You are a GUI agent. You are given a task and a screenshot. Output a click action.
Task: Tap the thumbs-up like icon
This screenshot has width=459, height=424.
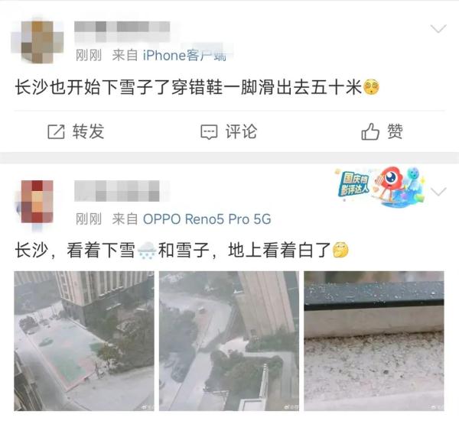click(370, 131)
